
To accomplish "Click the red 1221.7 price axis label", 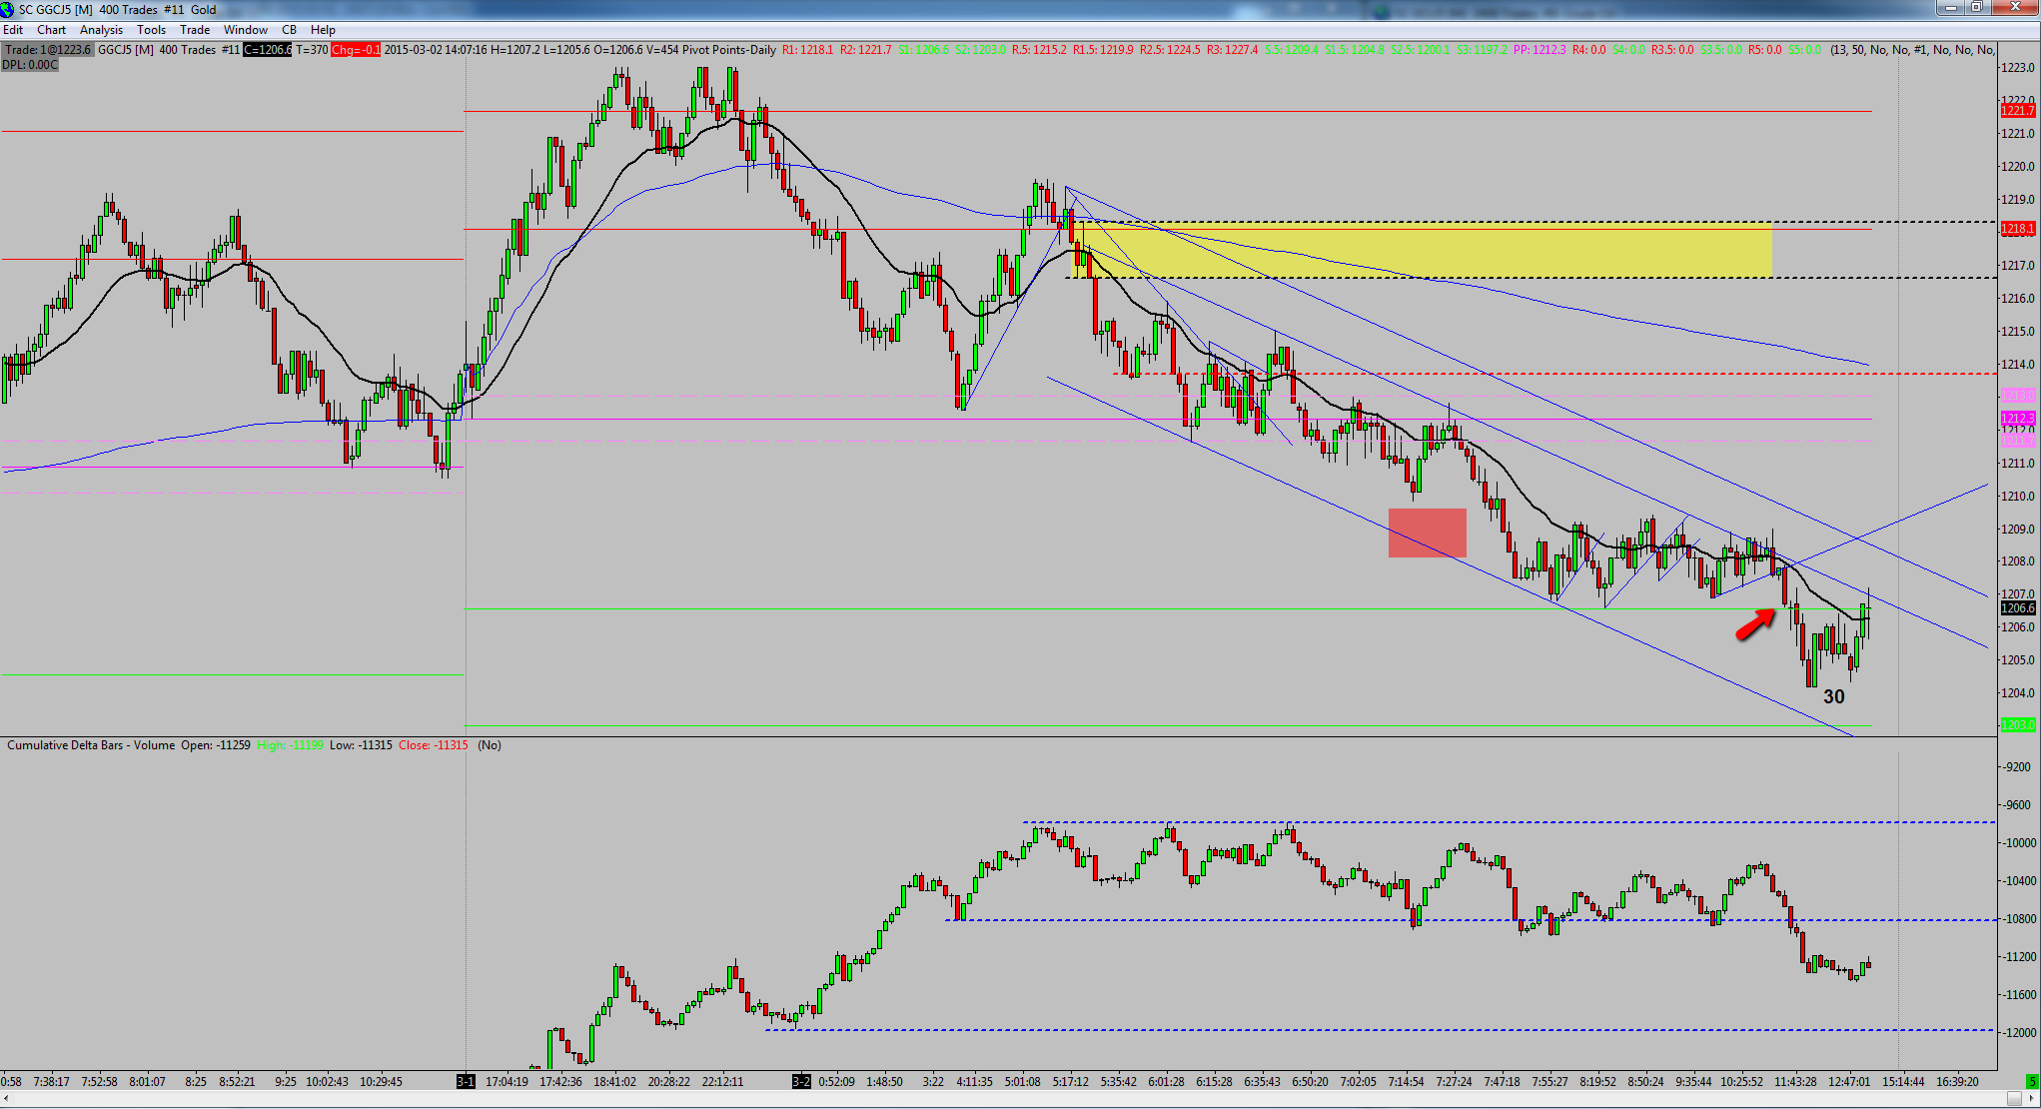I will (2017, 111).
